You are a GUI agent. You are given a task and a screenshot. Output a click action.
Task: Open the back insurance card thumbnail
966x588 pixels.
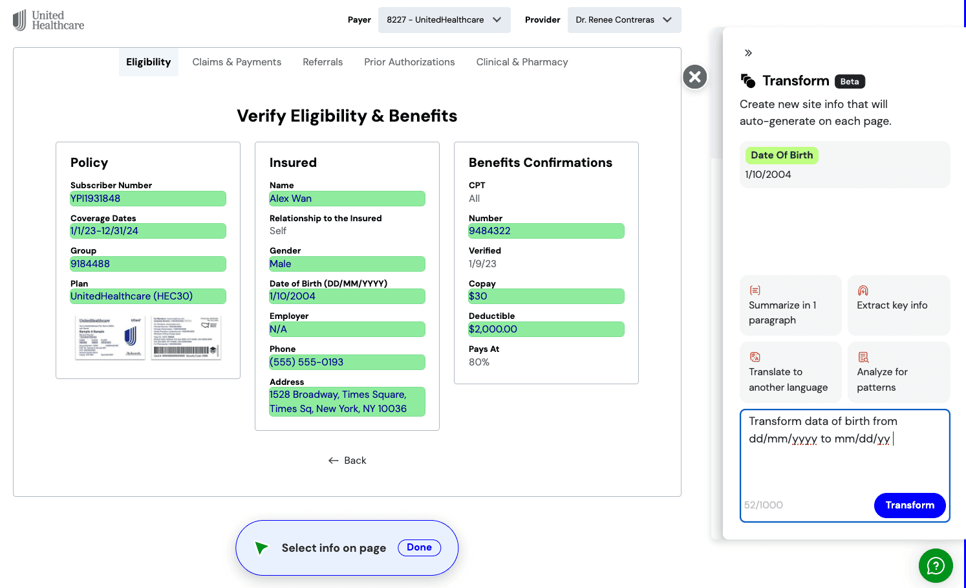click(x=186, y=337)
